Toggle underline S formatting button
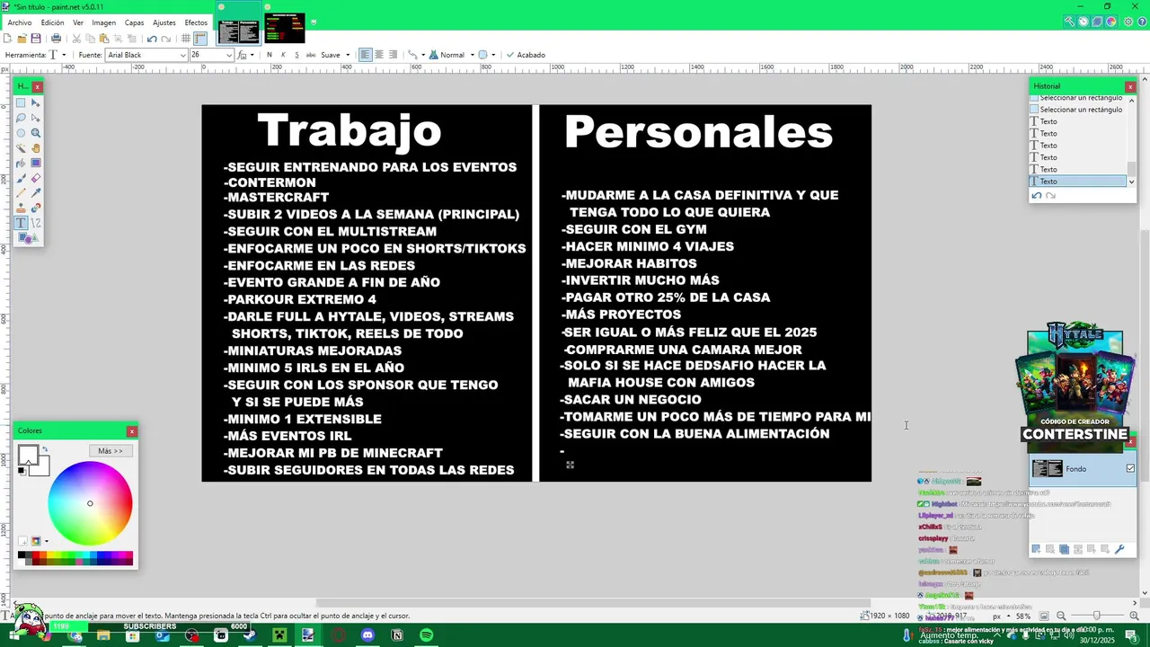Viewport: 1150px width, 647px height. click(x=296, y=55)
